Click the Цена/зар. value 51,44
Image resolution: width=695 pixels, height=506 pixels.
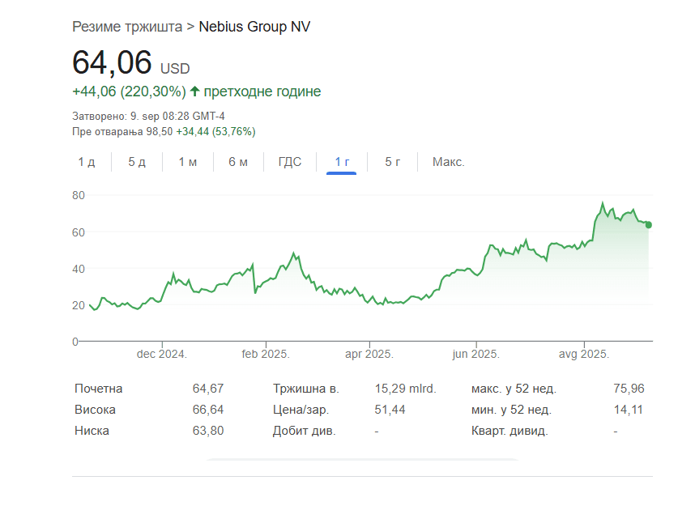(390, 410)
